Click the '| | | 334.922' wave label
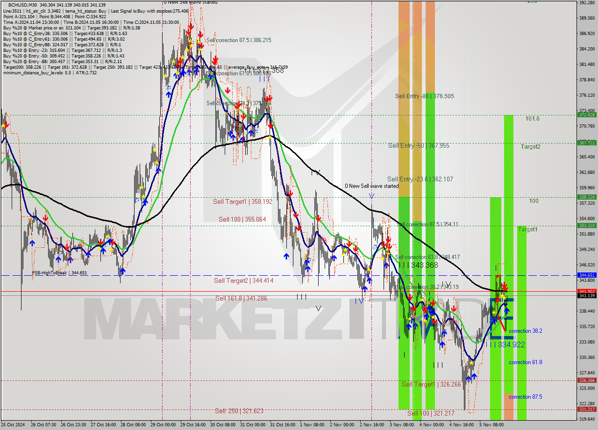598x430 pixels. (505, 345)
